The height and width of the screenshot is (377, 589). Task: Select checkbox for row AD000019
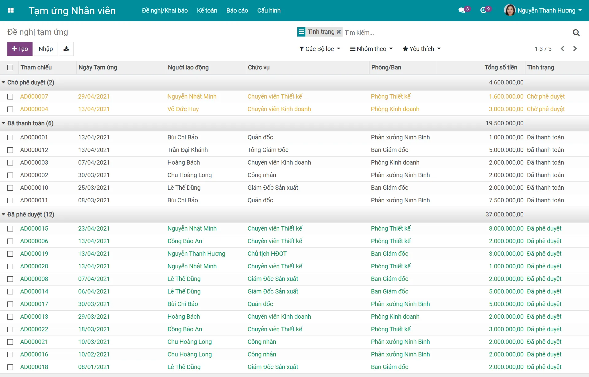point(10,254)
